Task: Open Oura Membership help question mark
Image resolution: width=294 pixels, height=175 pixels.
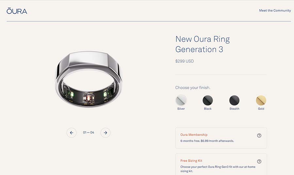Action: click(259, 135)
